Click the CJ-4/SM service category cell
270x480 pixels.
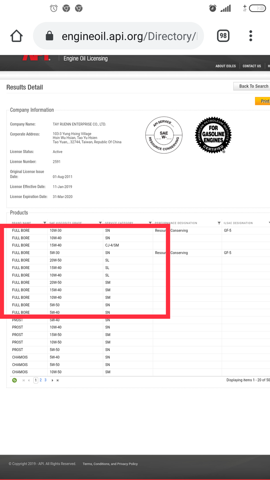(x=128, y=245)
